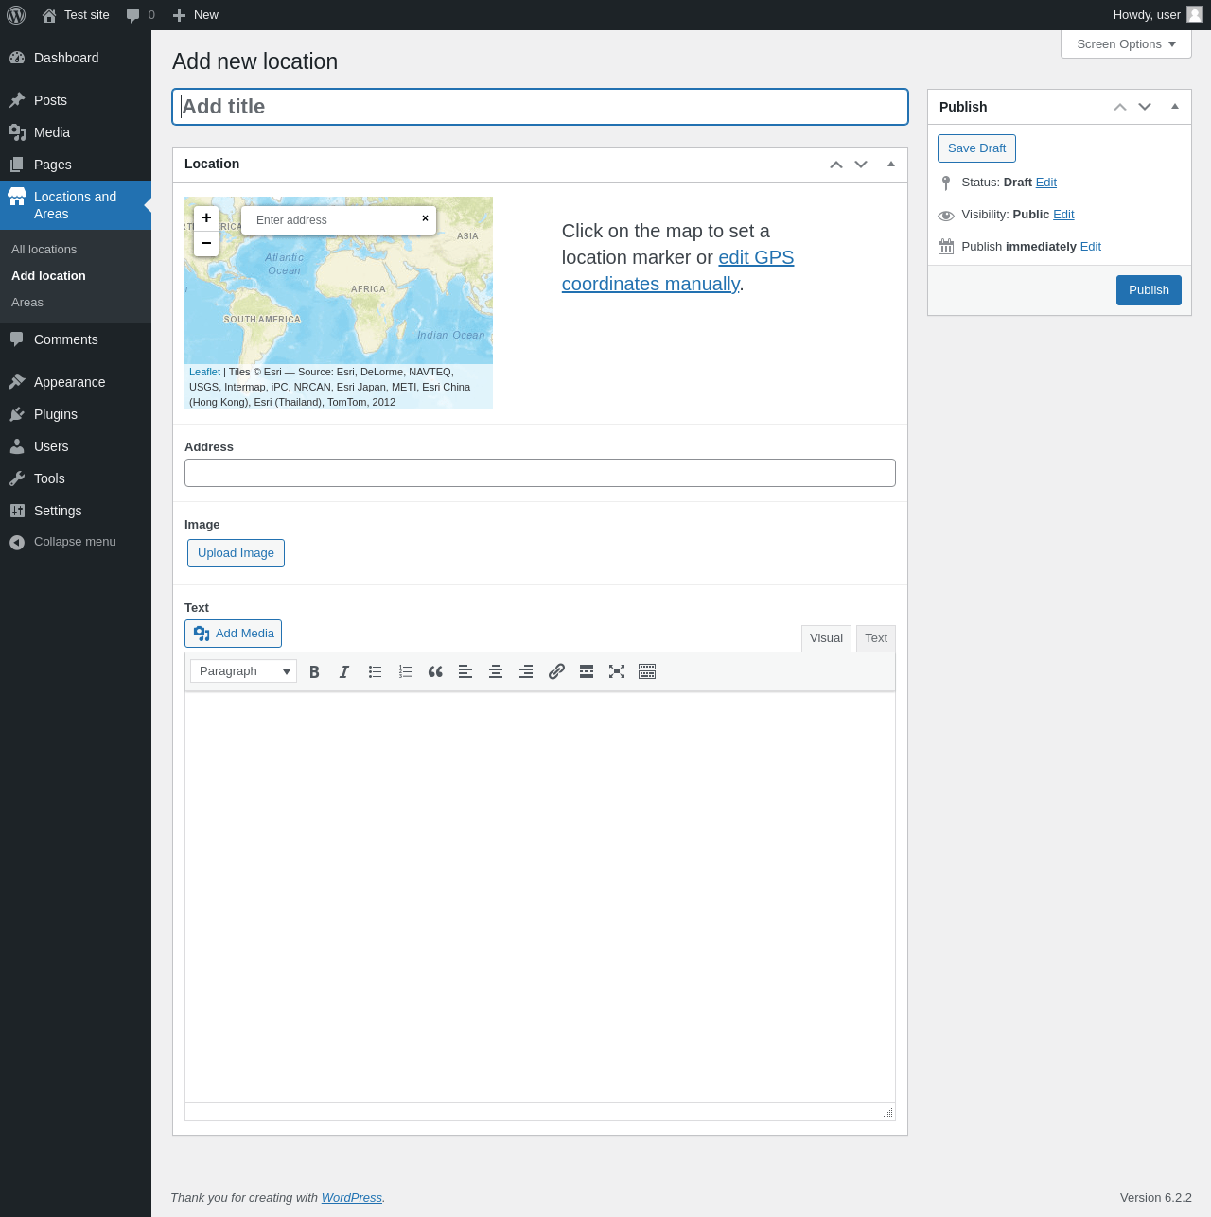Toggle Publish panel collapse triangle
The width and height of the screenshot is (1211, 1217).
click(1175, 107)
